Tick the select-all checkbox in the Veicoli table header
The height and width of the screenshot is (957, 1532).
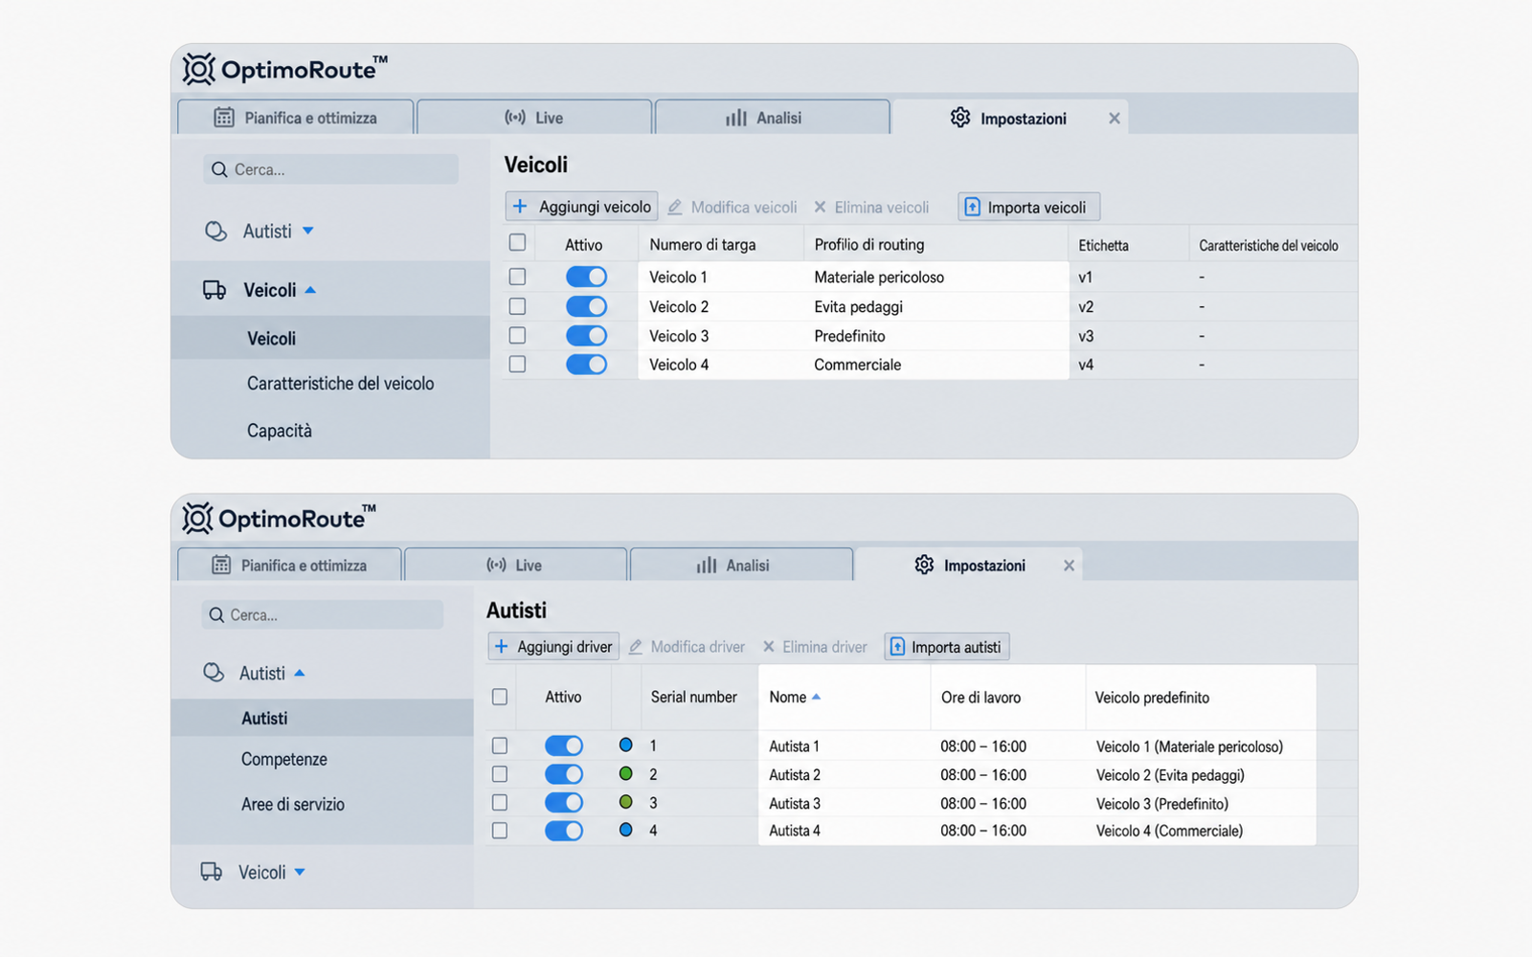517,243
